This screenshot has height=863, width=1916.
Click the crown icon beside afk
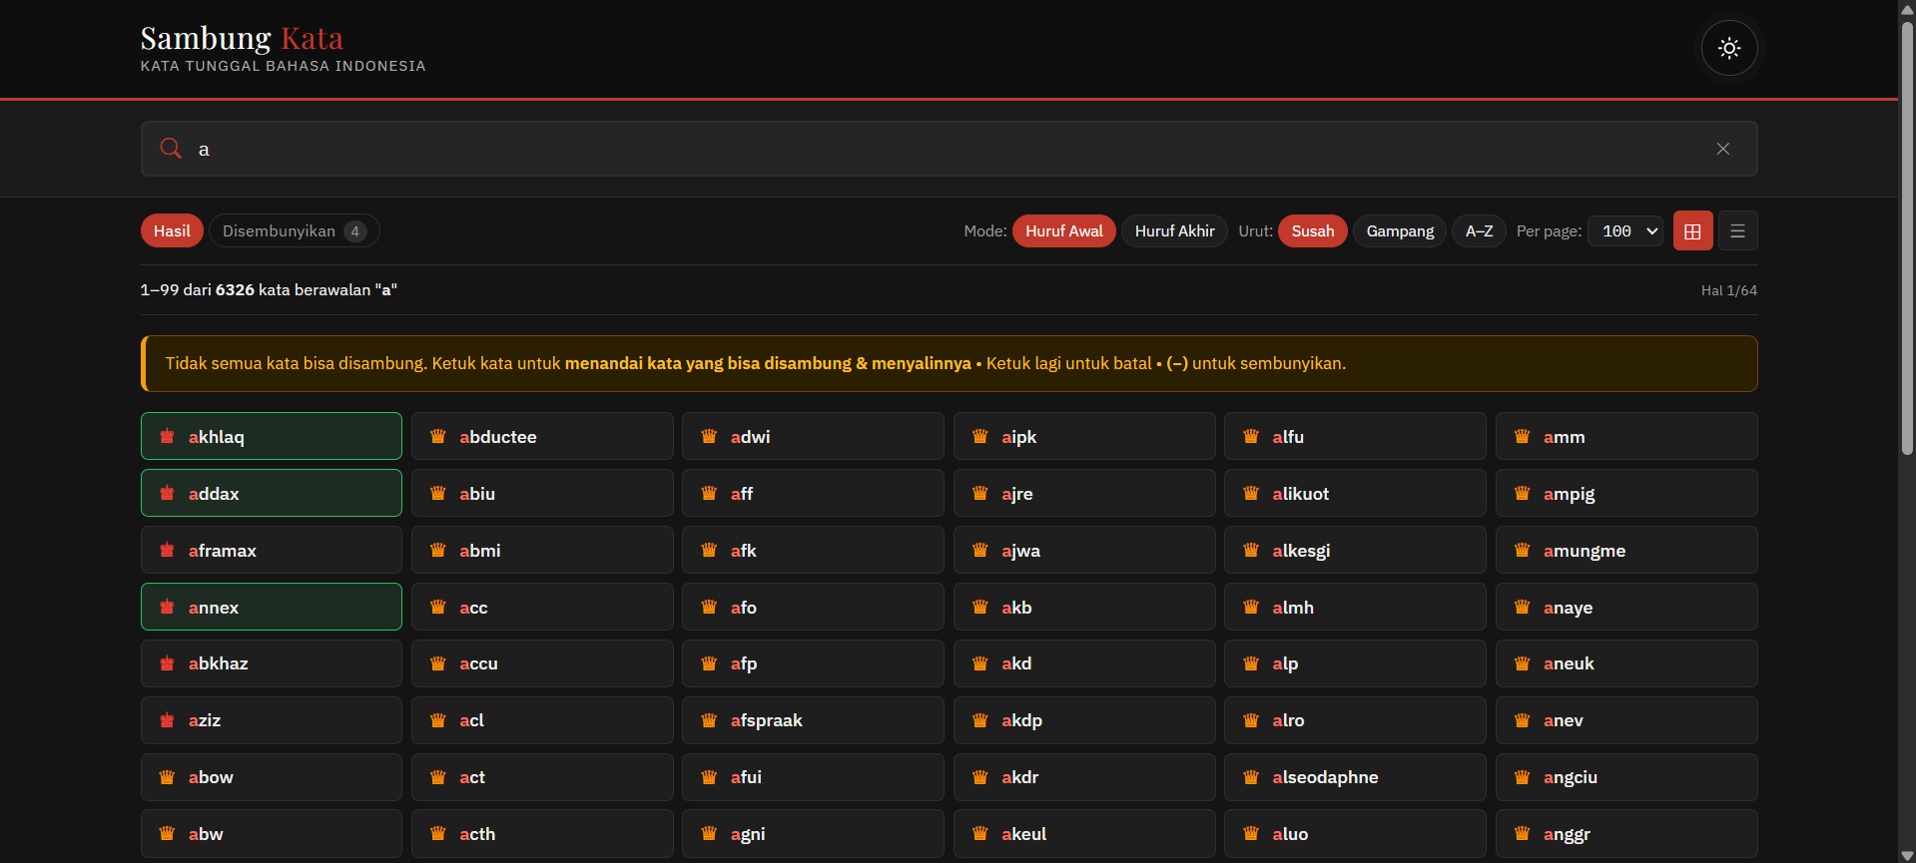tap(709, 550)
